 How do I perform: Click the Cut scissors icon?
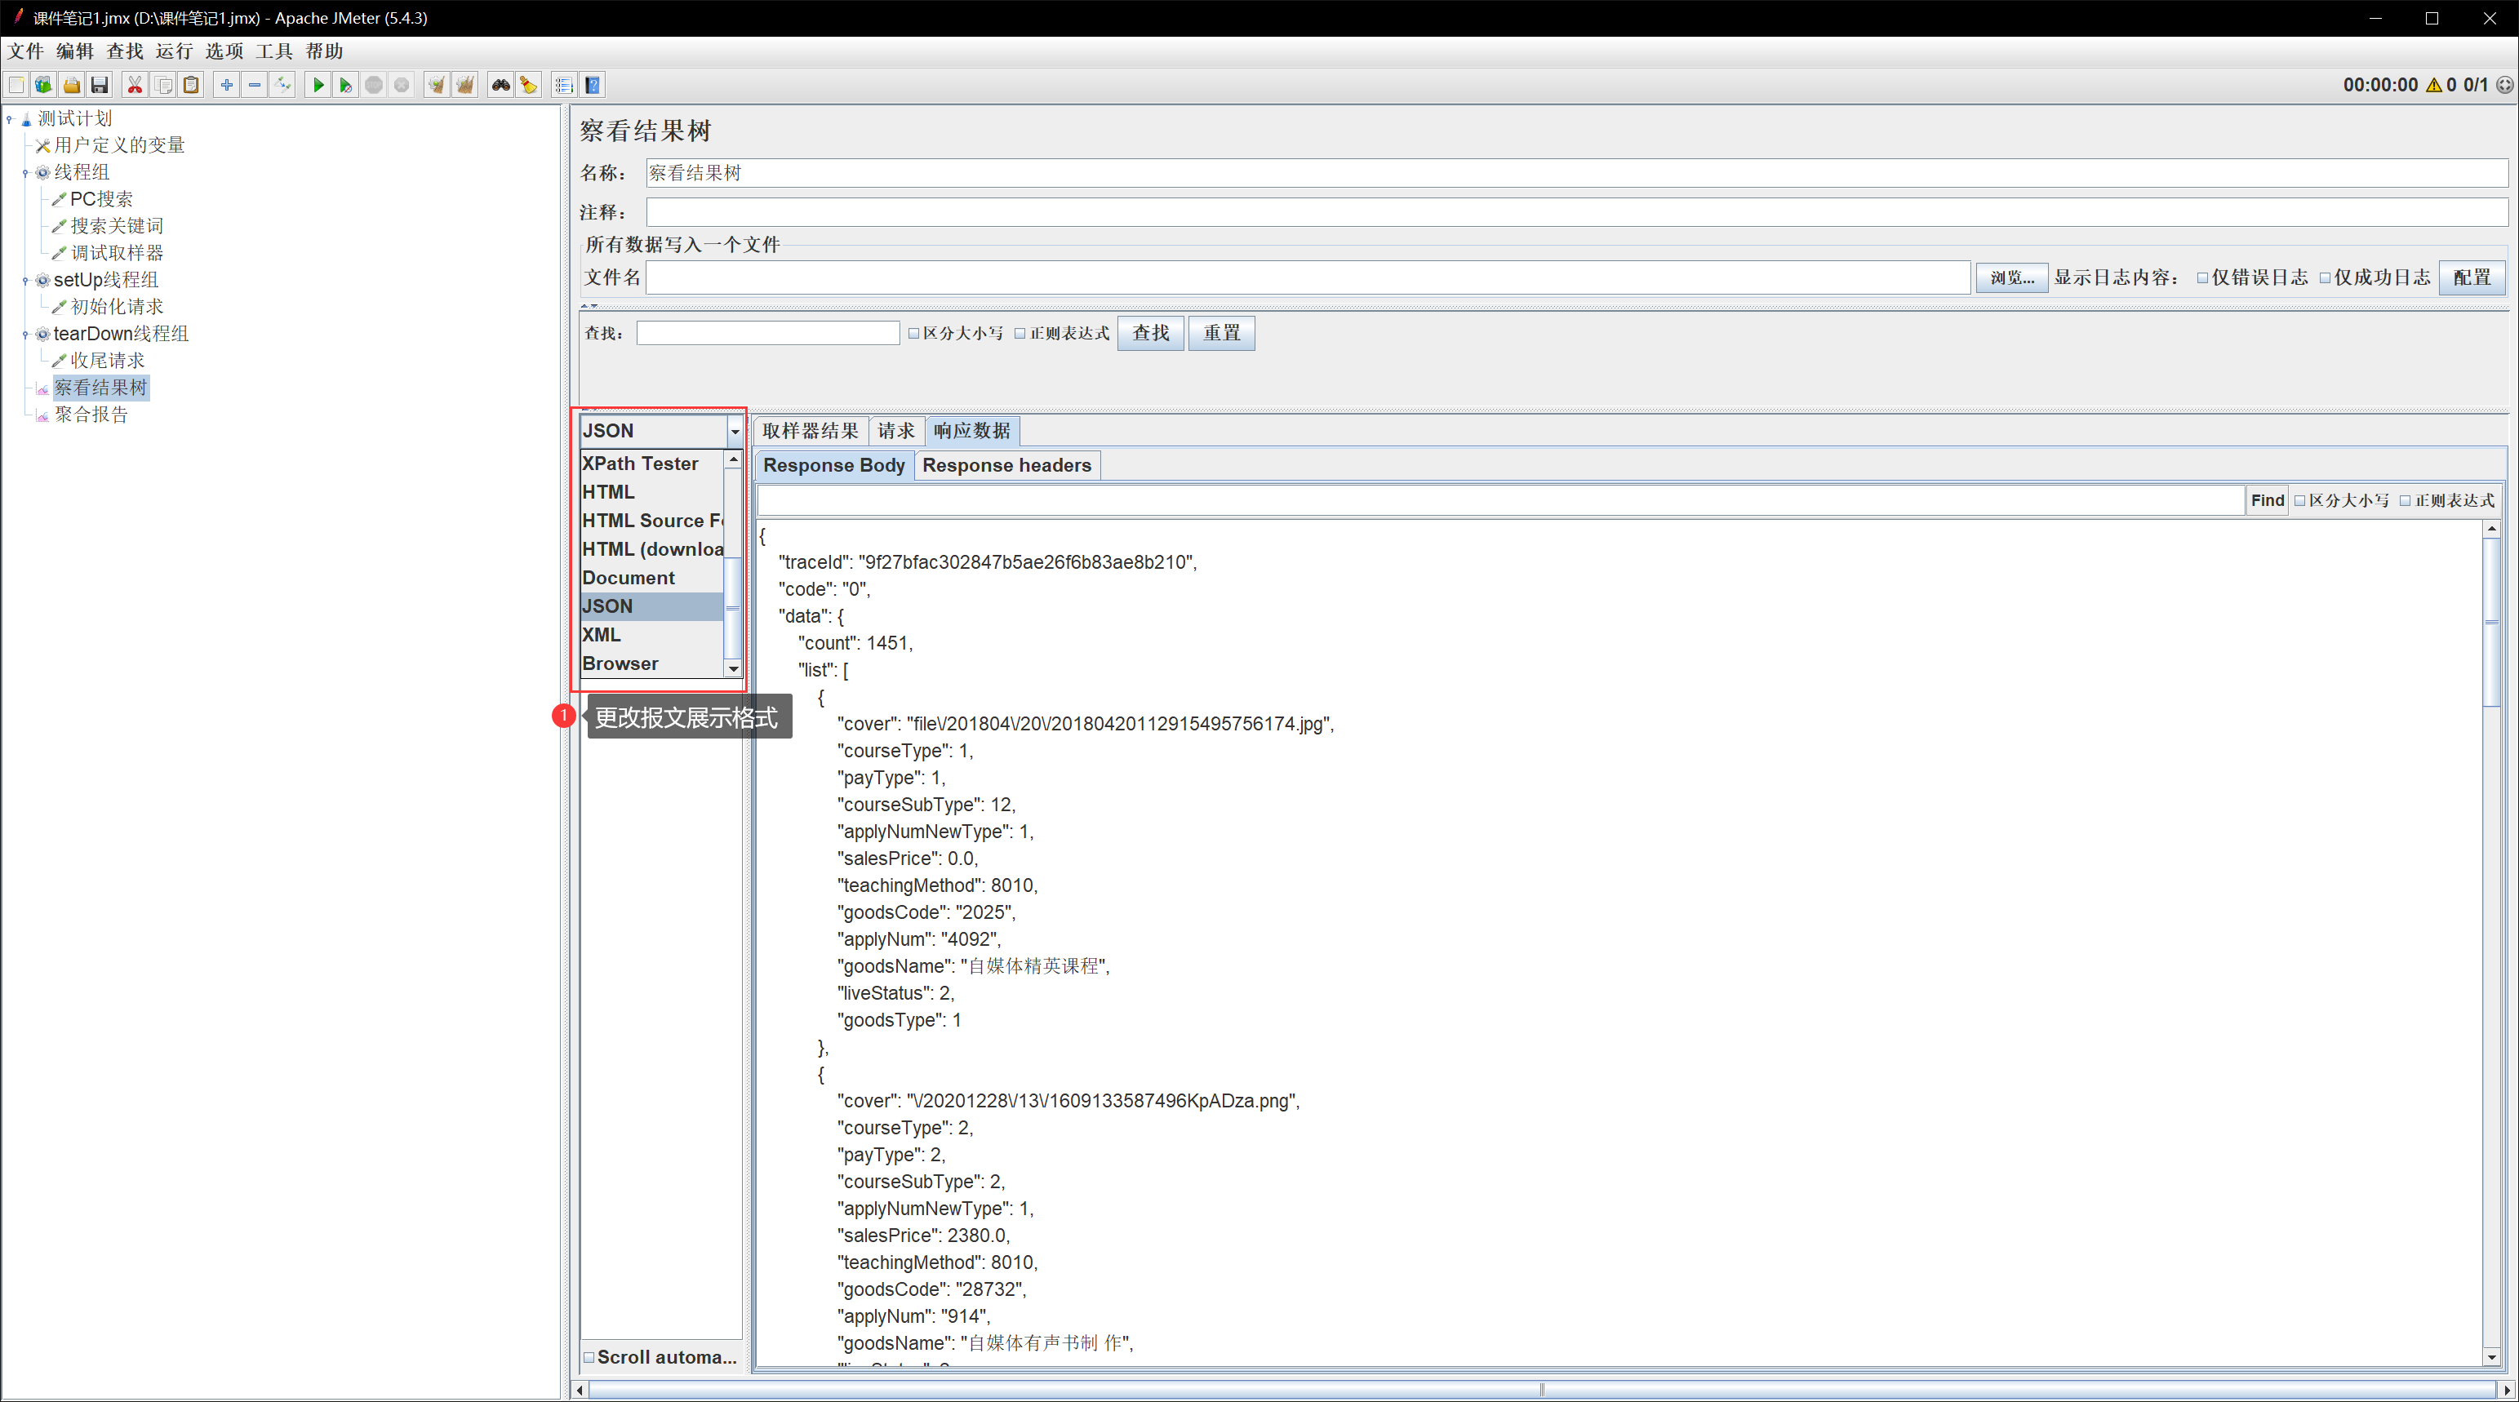click(x=135, y=85)
